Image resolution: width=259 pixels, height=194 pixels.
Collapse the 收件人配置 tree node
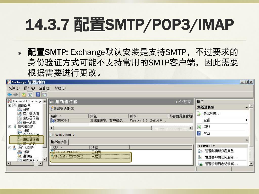click(x=10, y=148)
